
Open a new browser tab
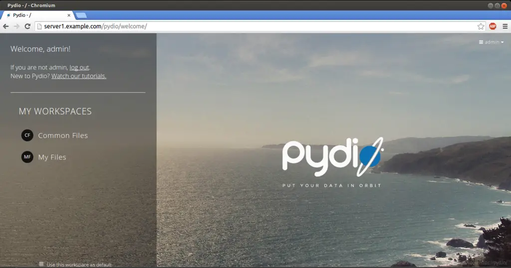pyautogui.click(x=81, y=15)
